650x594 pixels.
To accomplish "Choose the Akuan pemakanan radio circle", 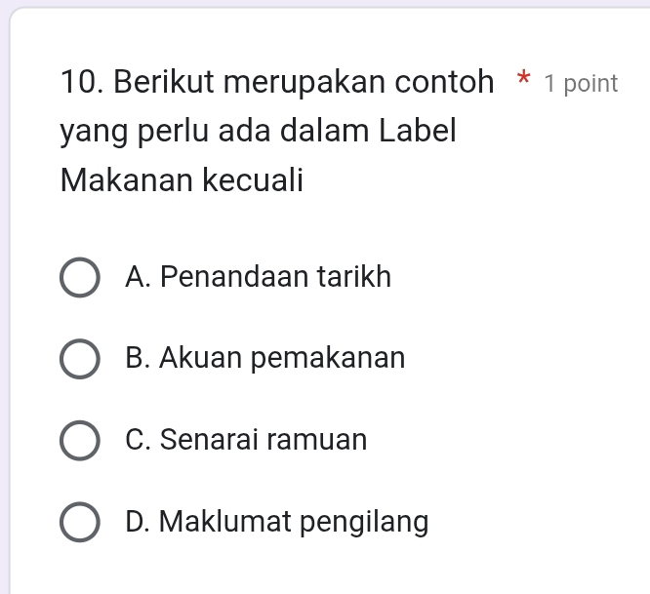I will (80, 359).
